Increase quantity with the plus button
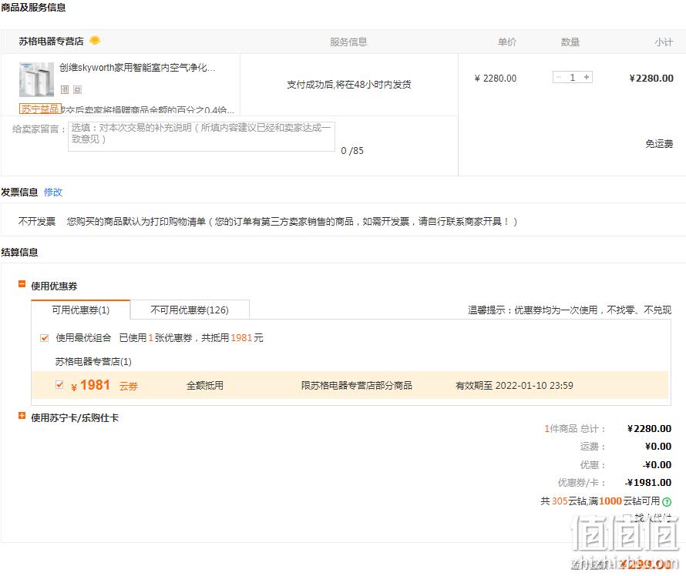Image resolution: width=686 pixels, height=576 pixels. click(x=587, y=77)
